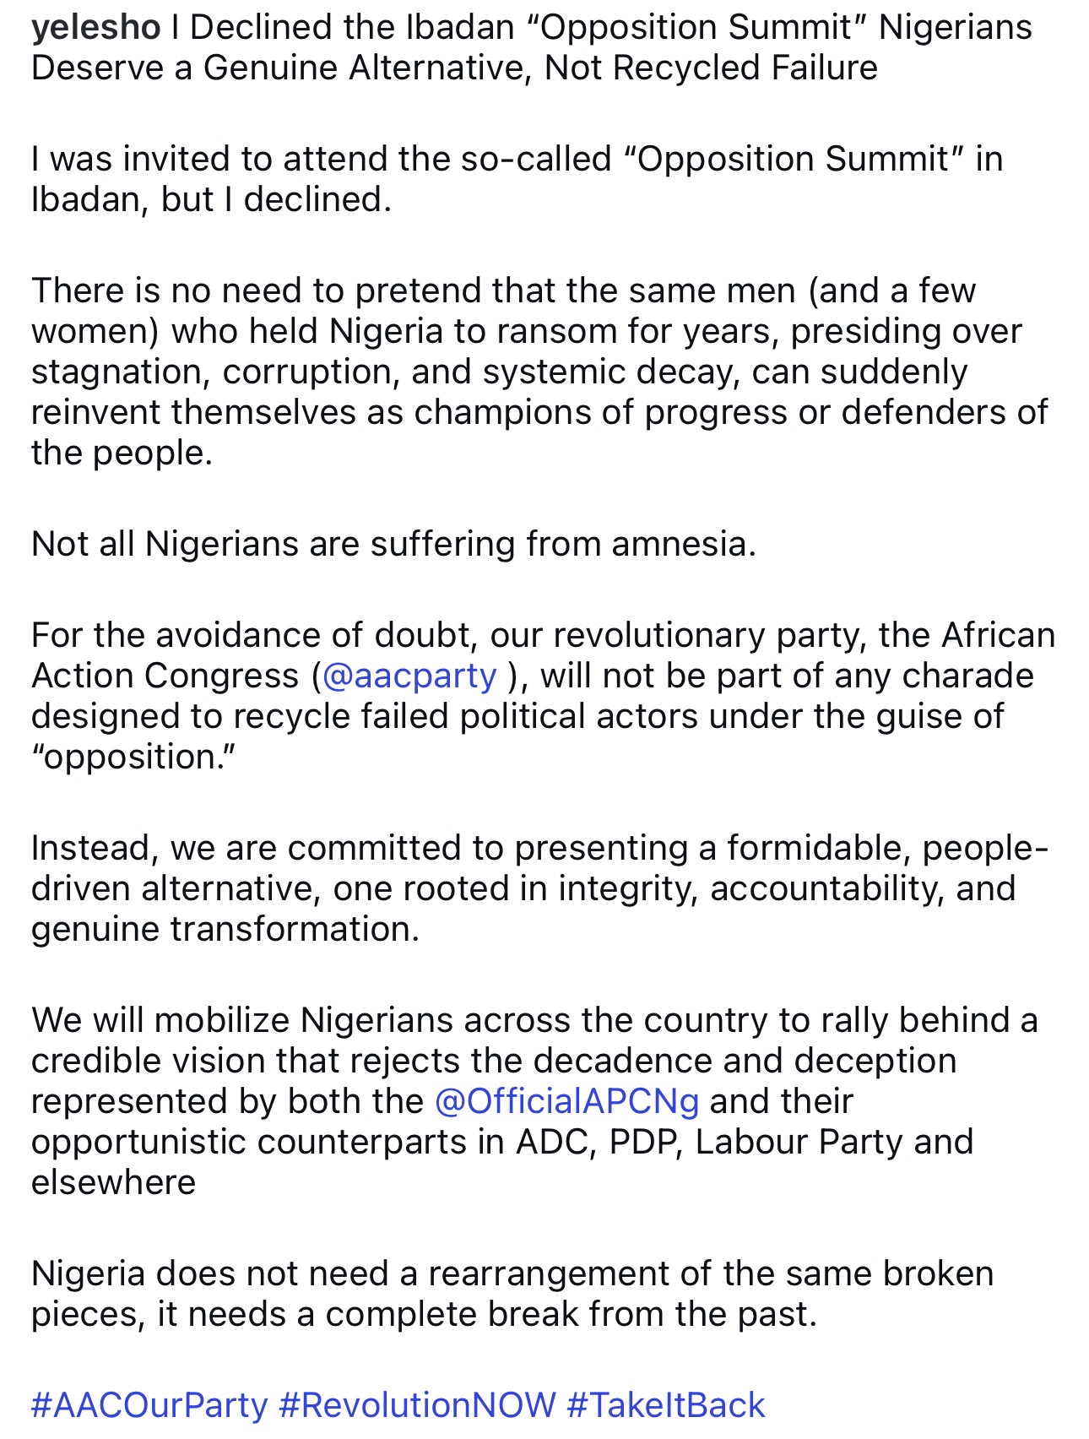Tap the quoted word "opposition." on its own line
The height and width of the screenshot is (1439, 1089).
click(x=133, y=757)
